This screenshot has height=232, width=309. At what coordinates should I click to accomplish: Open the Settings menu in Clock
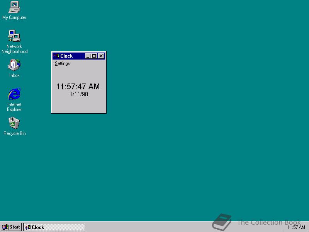[x=62, y=63]
